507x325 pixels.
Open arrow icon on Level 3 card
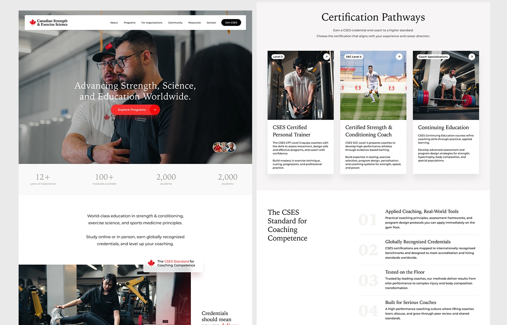coord(327,57)
